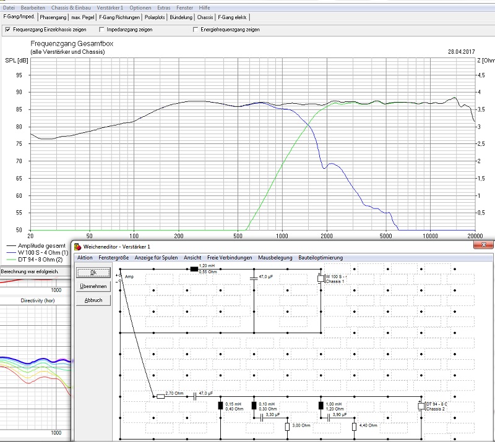Click status text Berechnung war erfolgreich
The height and width of the screenshot is (442, 495).
(30, 271)
